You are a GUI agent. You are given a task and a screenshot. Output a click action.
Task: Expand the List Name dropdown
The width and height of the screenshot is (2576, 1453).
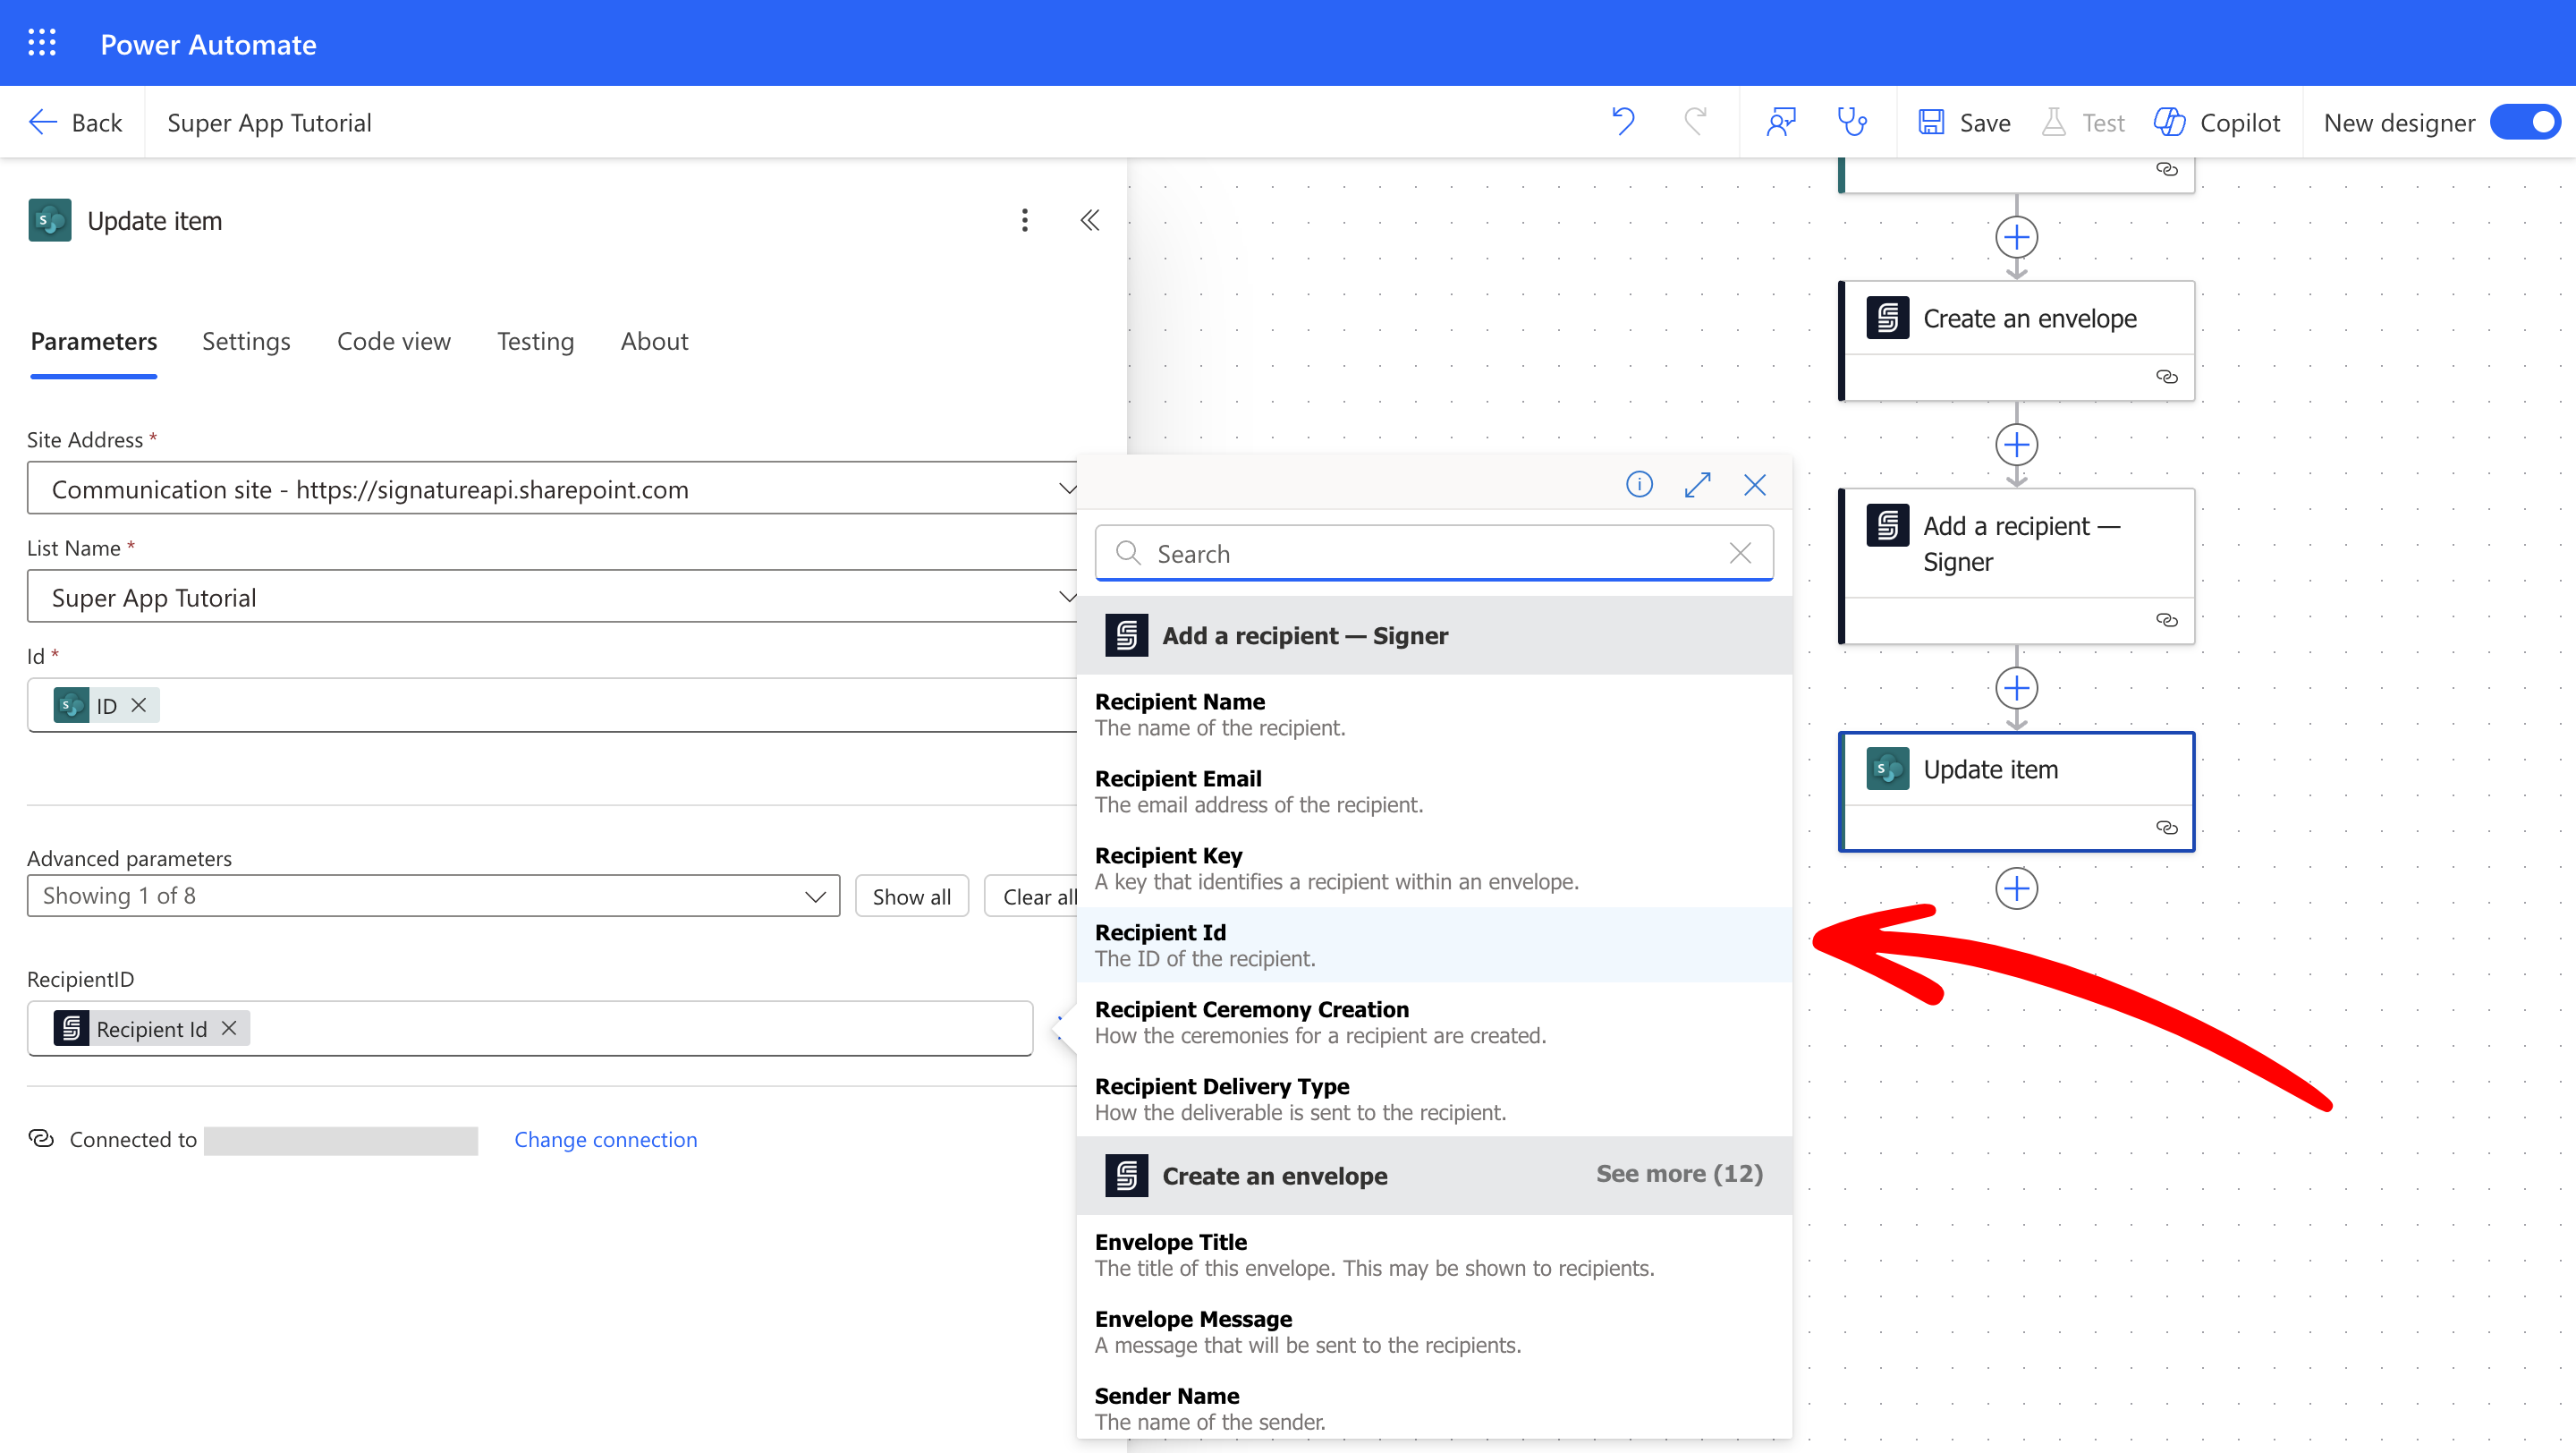[1066, 597]
